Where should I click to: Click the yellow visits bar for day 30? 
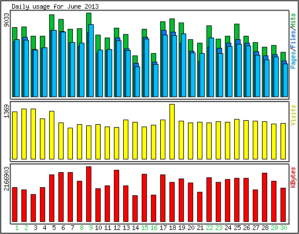point(283,142)
